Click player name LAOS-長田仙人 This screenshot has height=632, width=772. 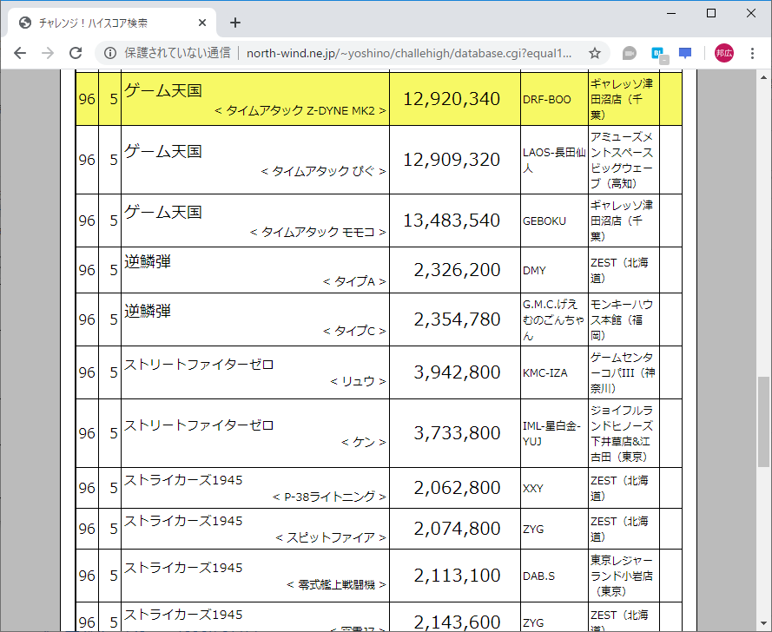pyautogui.click(x=554, y=160)
